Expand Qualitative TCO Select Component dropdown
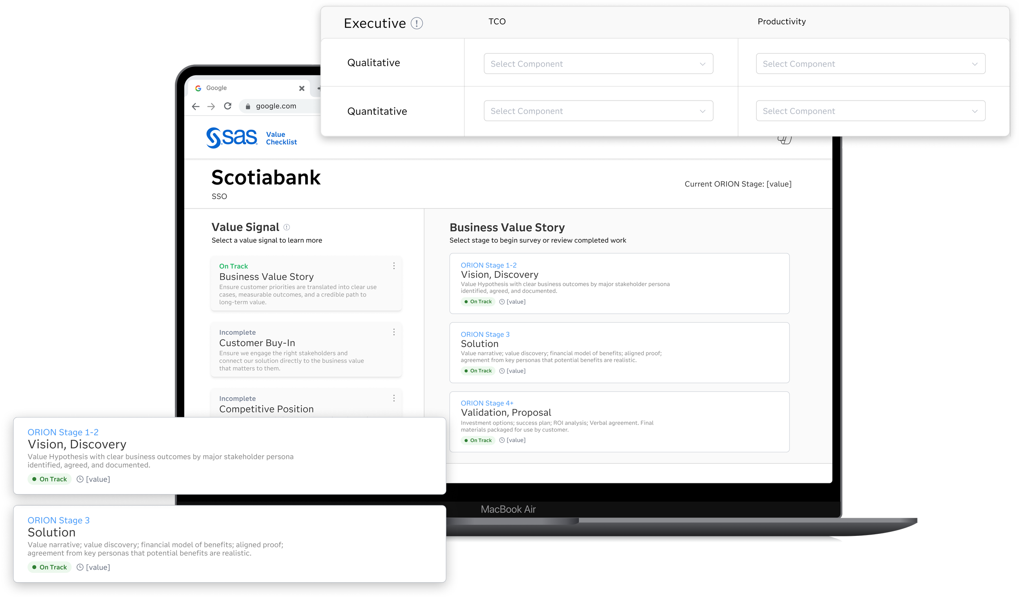Screen dimensions: 1019x599 [x=598, y=64]
